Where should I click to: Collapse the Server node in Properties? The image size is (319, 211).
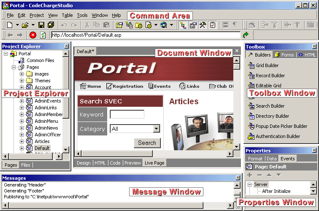coord(249,184)
